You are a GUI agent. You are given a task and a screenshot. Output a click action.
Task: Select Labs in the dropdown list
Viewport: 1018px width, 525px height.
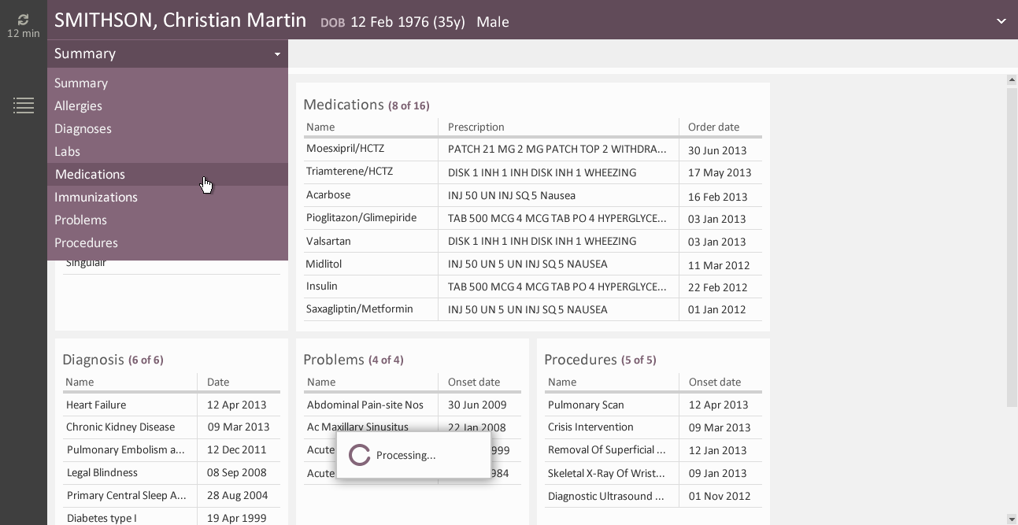(x=168, y=151)
